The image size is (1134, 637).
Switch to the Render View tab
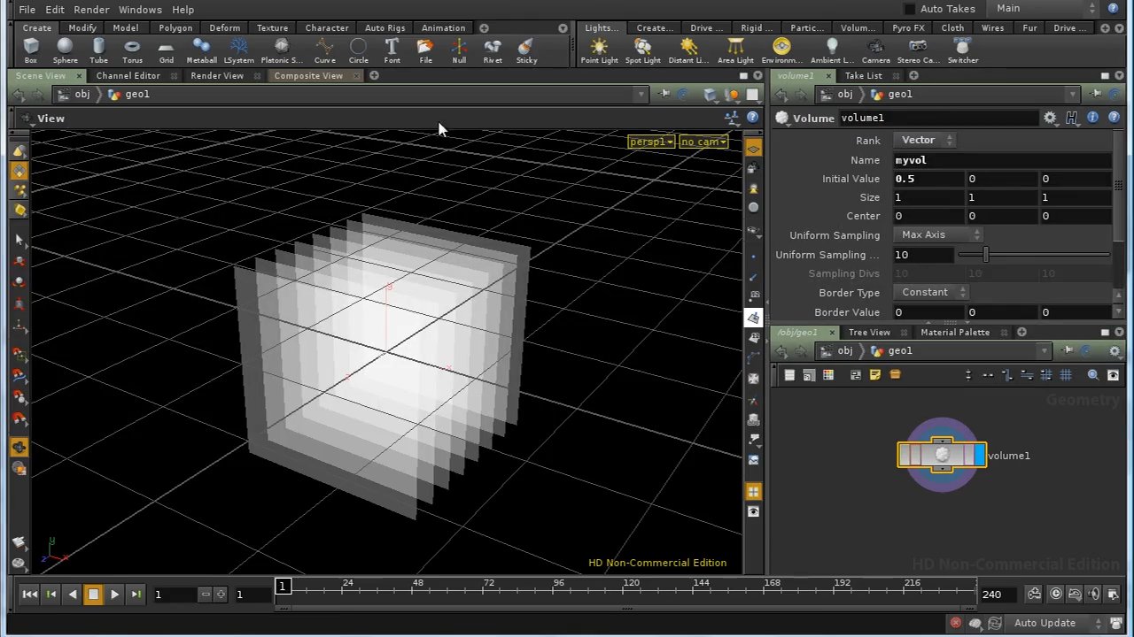(x=217, y=76)
